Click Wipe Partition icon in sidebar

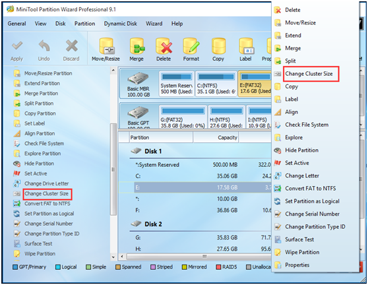pyautogui.click(x=17, y=254)
